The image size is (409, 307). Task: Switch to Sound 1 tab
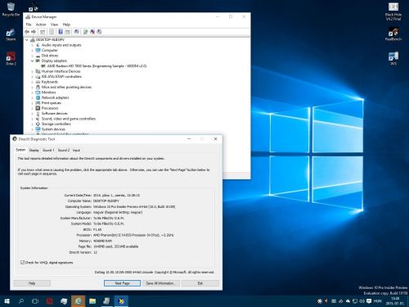point(48,151)
